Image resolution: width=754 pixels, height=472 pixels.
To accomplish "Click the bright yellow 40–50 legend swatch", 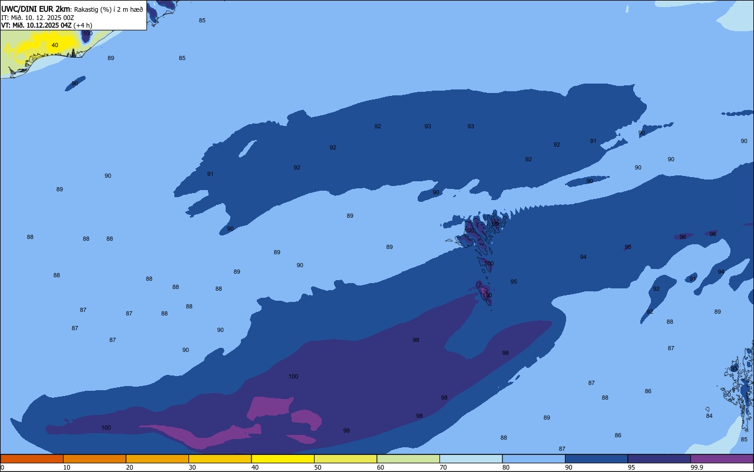I will (x=283, y=458).
